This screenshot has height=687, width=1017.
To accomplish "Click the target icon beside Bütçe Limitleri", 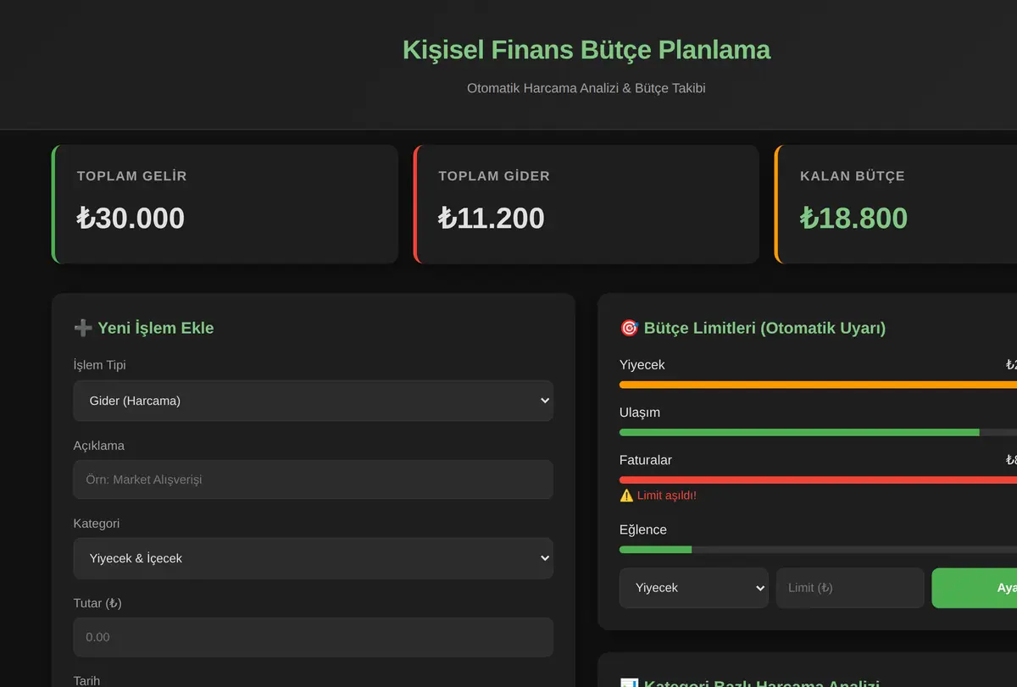I will point(629,328).
